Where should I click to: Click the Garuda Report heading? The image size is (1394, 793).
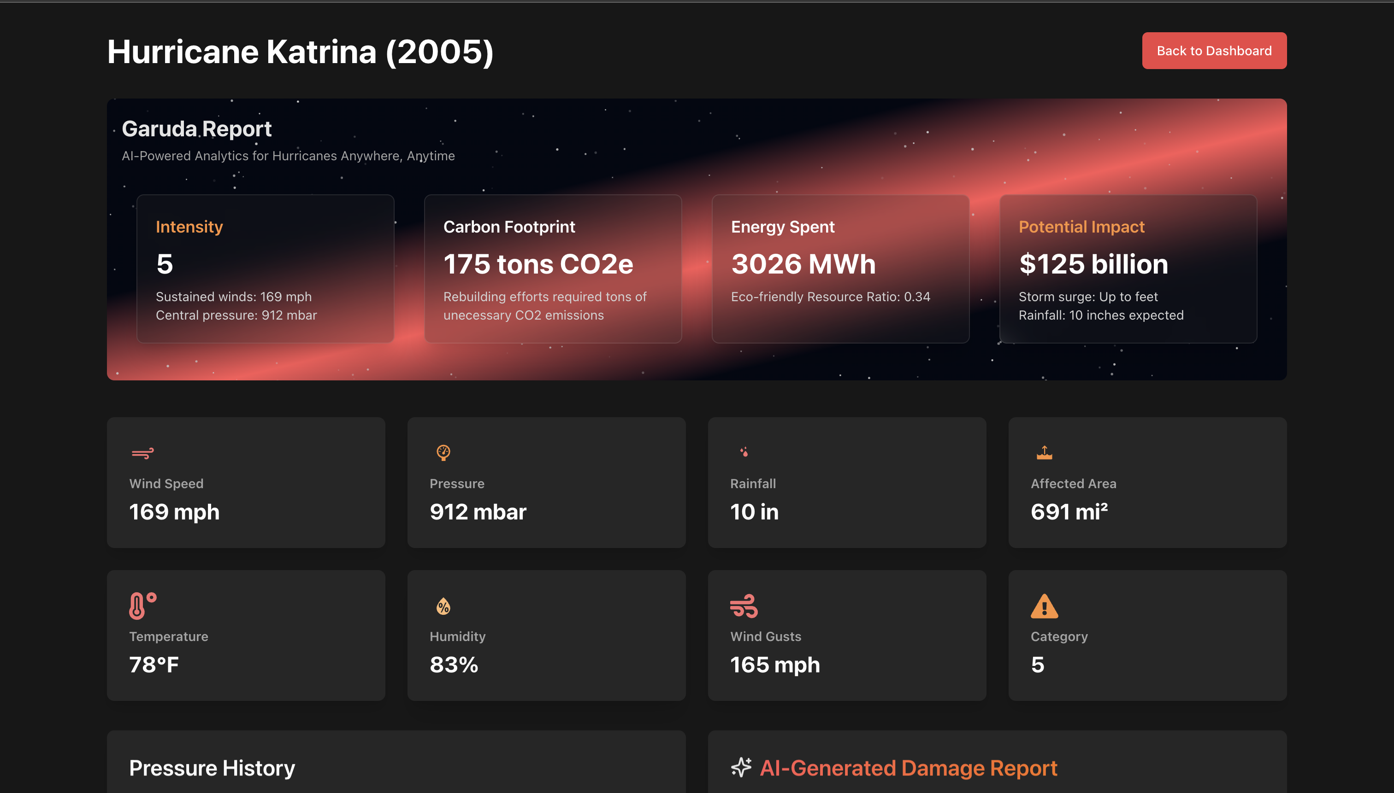[x=196, y=129]
